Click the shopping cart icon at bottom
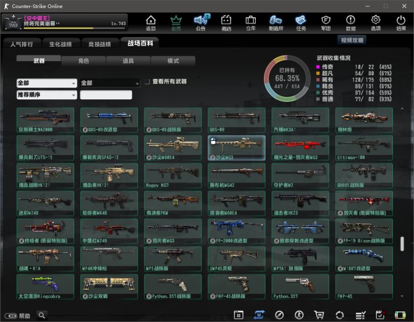This screenshot has height=322, width=414. click(x=319, y=315)
